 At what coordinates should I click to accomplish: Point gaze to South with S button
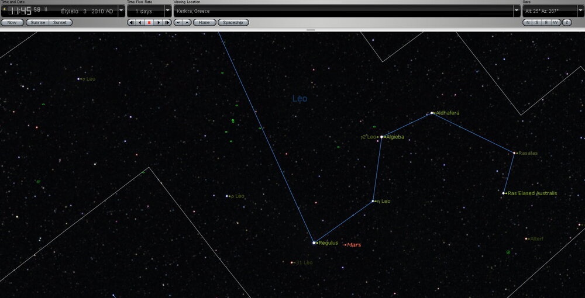[x=536, y=23]
